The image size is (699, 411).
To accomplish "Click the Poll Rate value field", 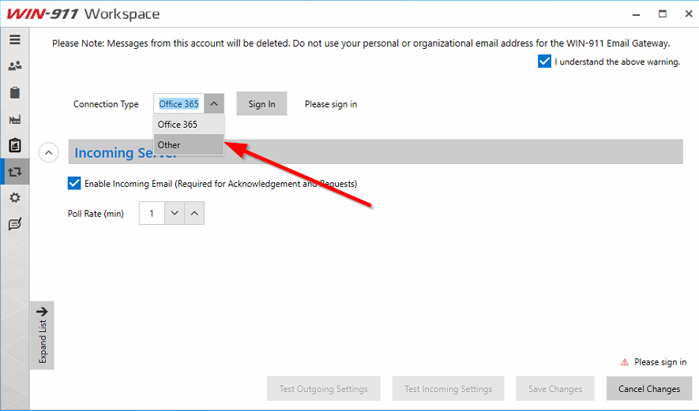I will [152, 213].
